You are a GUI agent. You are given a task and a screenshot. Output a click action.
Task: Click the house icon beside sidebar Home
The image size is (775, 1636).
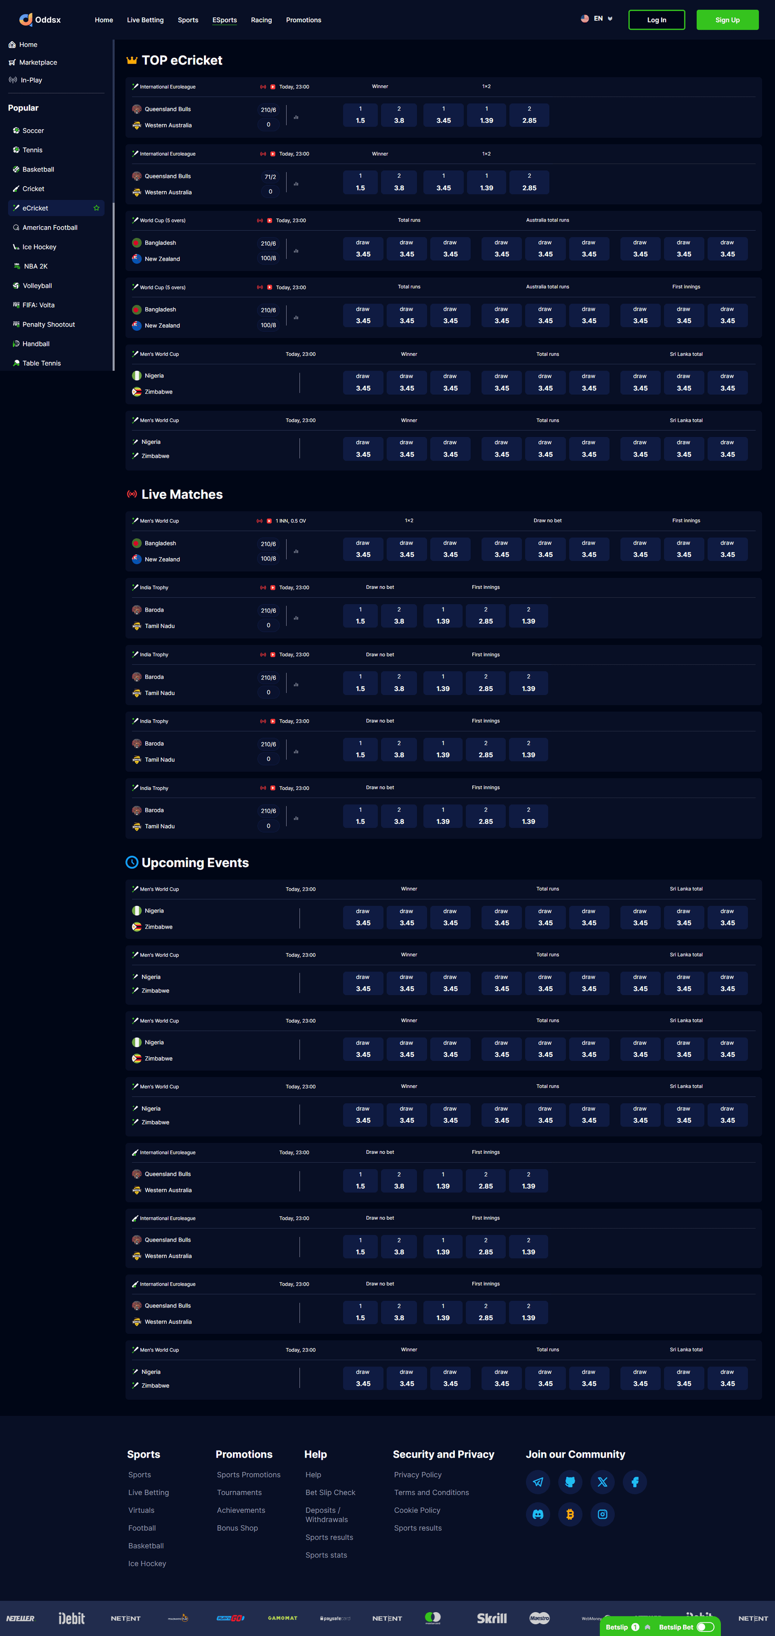coord(12,45)
